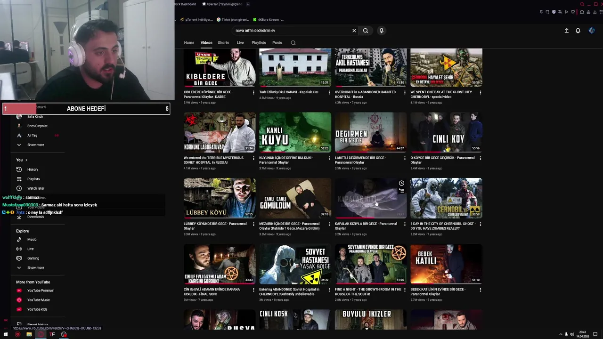
Task: Open browser downloads icon
Action: 595,12
